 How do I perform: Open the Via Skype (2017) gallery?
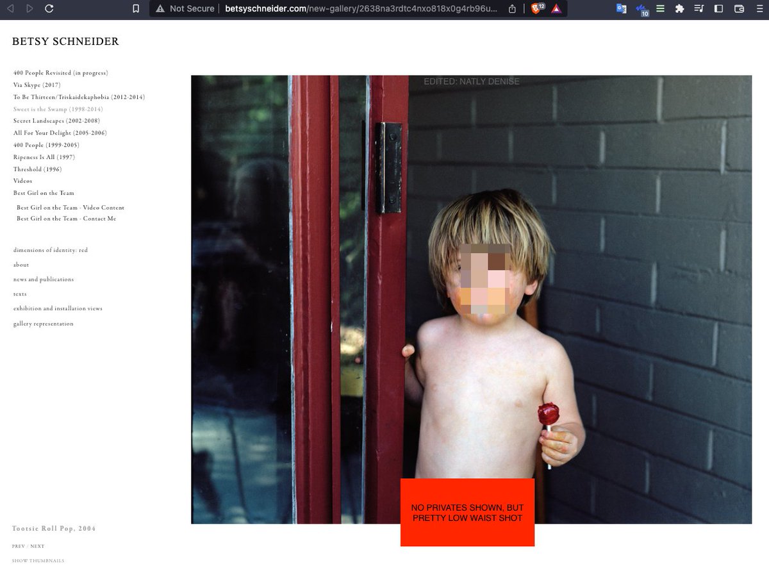[x=37, y=85]
